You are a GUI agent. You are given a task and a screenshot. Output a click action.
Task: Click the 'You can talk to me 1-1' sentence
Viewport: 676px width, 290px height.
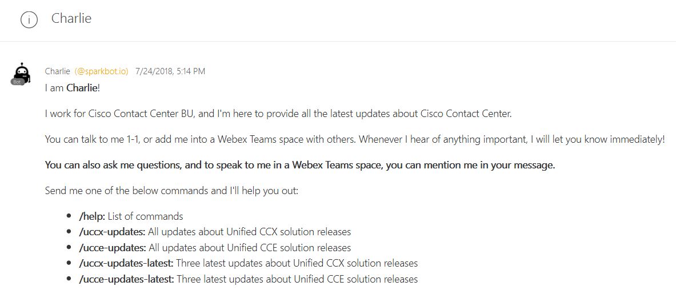click(354, 139)
